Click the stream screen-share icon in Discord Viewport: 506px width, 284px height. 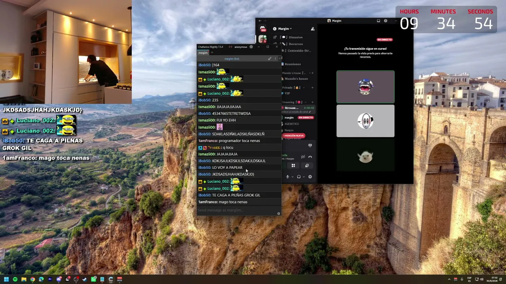310,146
